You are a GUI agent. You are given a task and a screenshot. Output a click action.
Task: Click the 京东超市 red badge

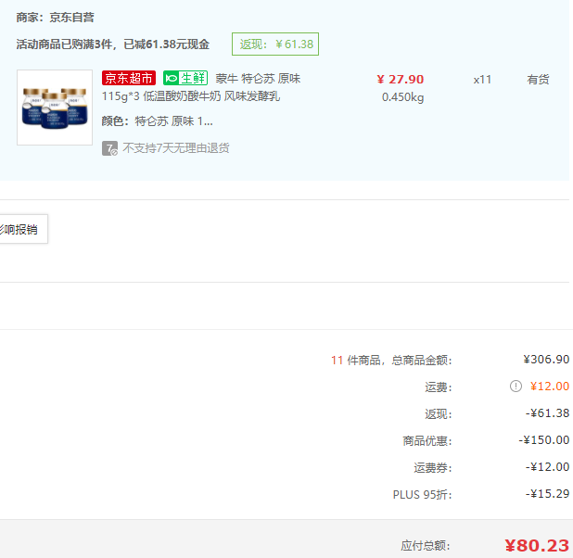129,79
